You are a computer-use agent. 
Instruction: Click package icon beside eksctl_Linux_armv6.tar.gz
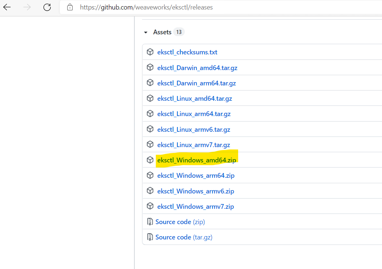pyautogui.click(x=150, y=129)
